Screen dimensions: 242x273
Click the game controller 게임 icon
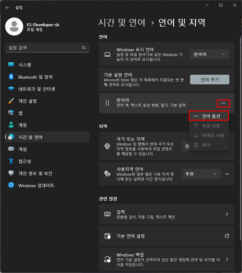tap(11, 149)
